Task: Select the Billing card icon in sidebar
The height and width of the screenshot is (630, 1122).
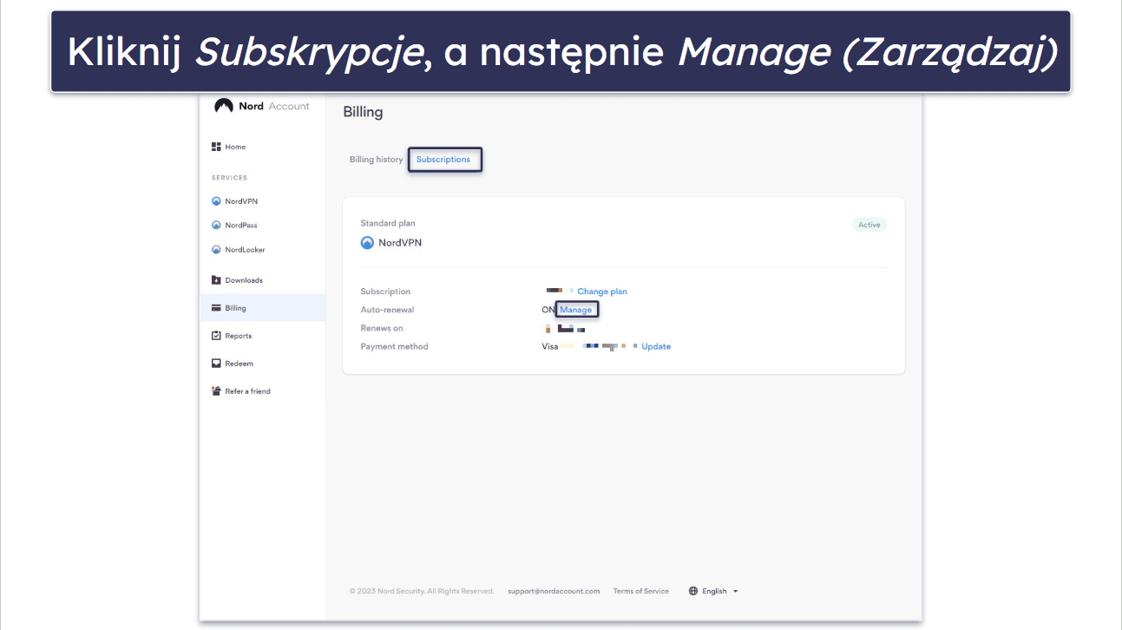Action: 216,308
